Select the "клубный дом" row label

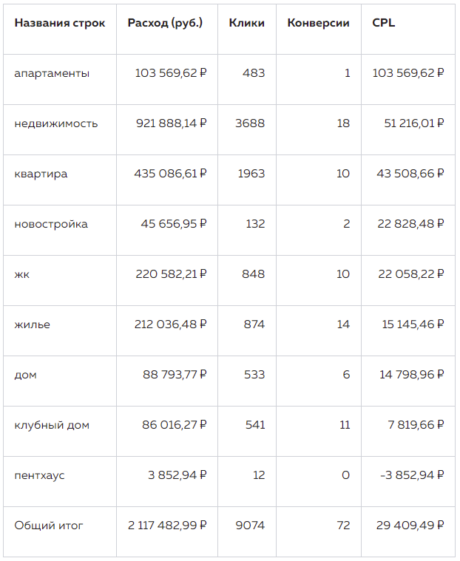point(50,425)
